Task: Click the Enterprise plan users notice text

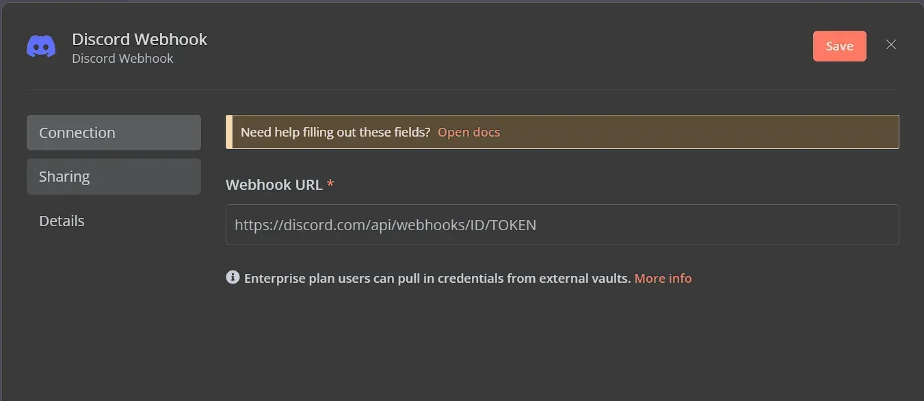Action: click(437, 278)
